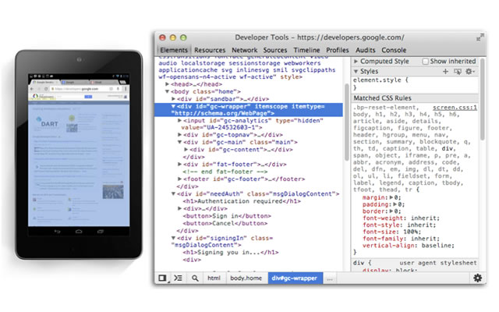This screenshot has width=499, height=312.
Task: Click the toggle element state icon in Styles
Action: click(458, 71)
